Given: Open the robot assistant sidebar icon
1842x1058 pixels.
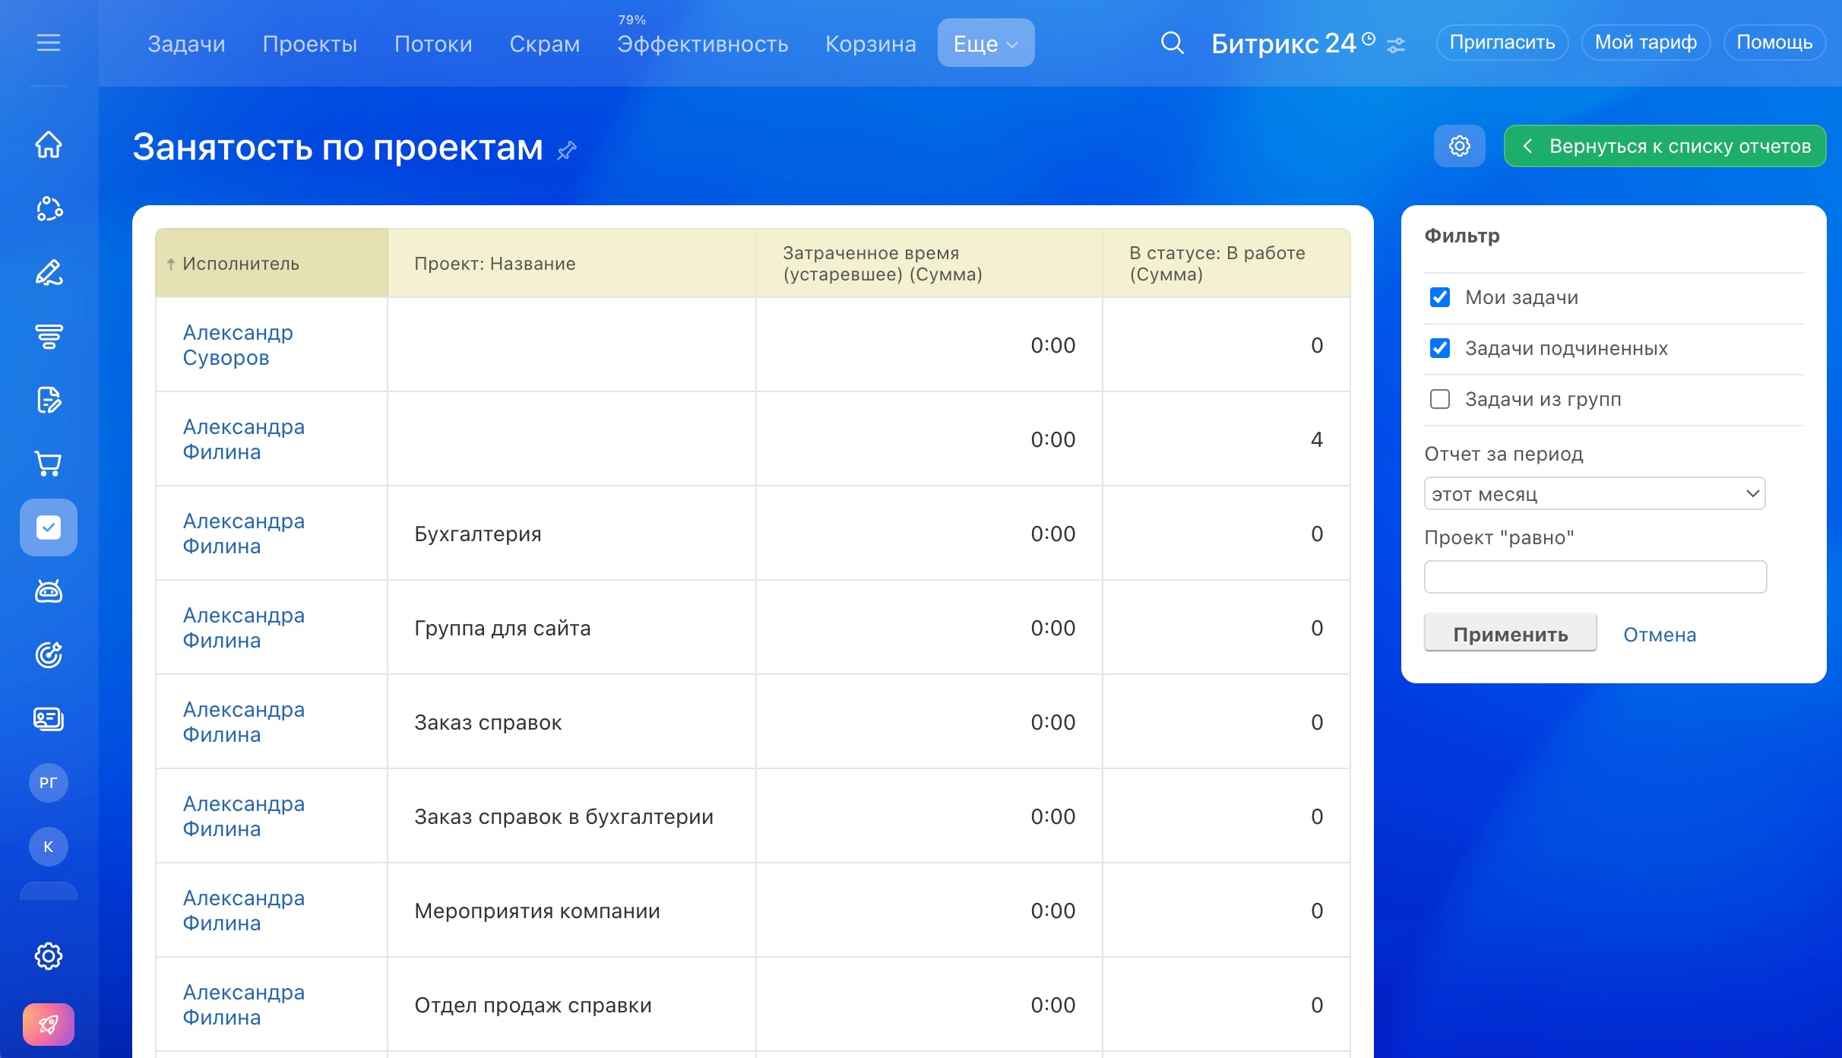Looking at the screenshot, I should coord(49,591).
